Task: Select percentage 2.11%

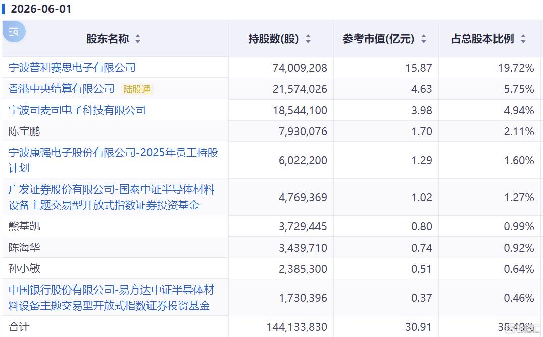Action: pos(519,131)
